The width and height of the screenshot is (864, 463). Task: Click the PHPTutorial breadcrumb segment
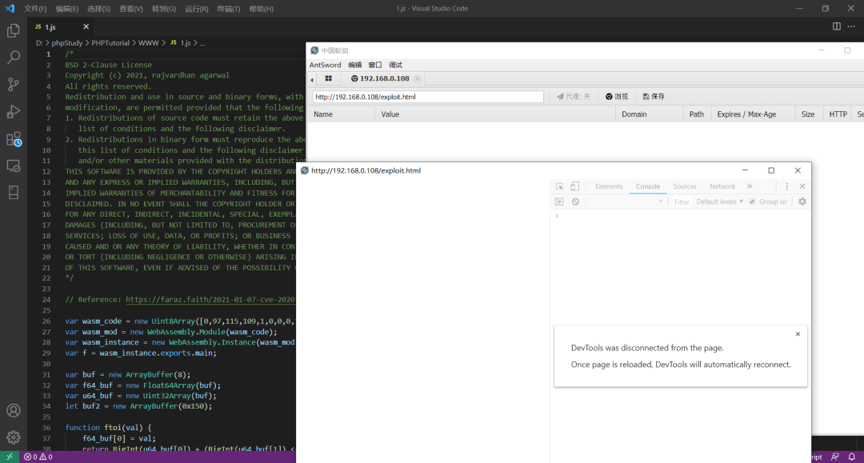(110, 43)
